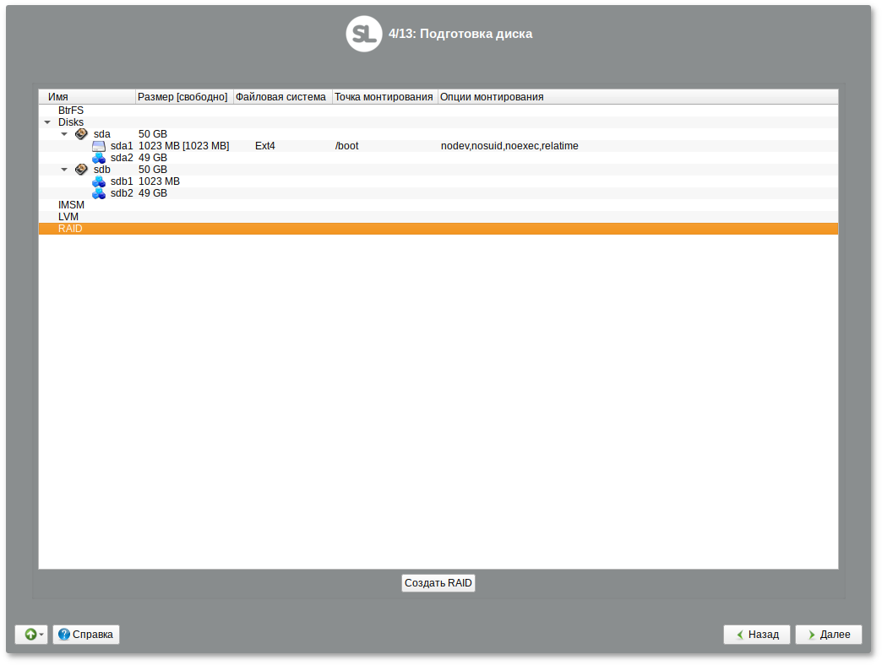882x665 pixels.
Task: Click the sdb2 RAID partition icon
Action: tap(99, 193)
